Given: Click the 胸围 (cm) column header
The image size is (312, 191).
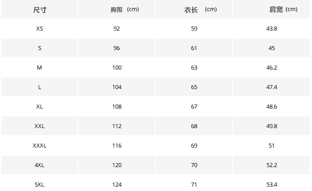Looking at the screenshot, I should [x=125, y=10].
